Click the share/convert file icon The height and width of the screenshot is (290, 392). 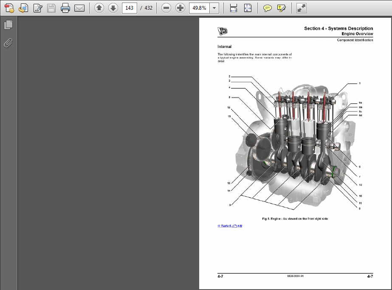click(23, 8)
